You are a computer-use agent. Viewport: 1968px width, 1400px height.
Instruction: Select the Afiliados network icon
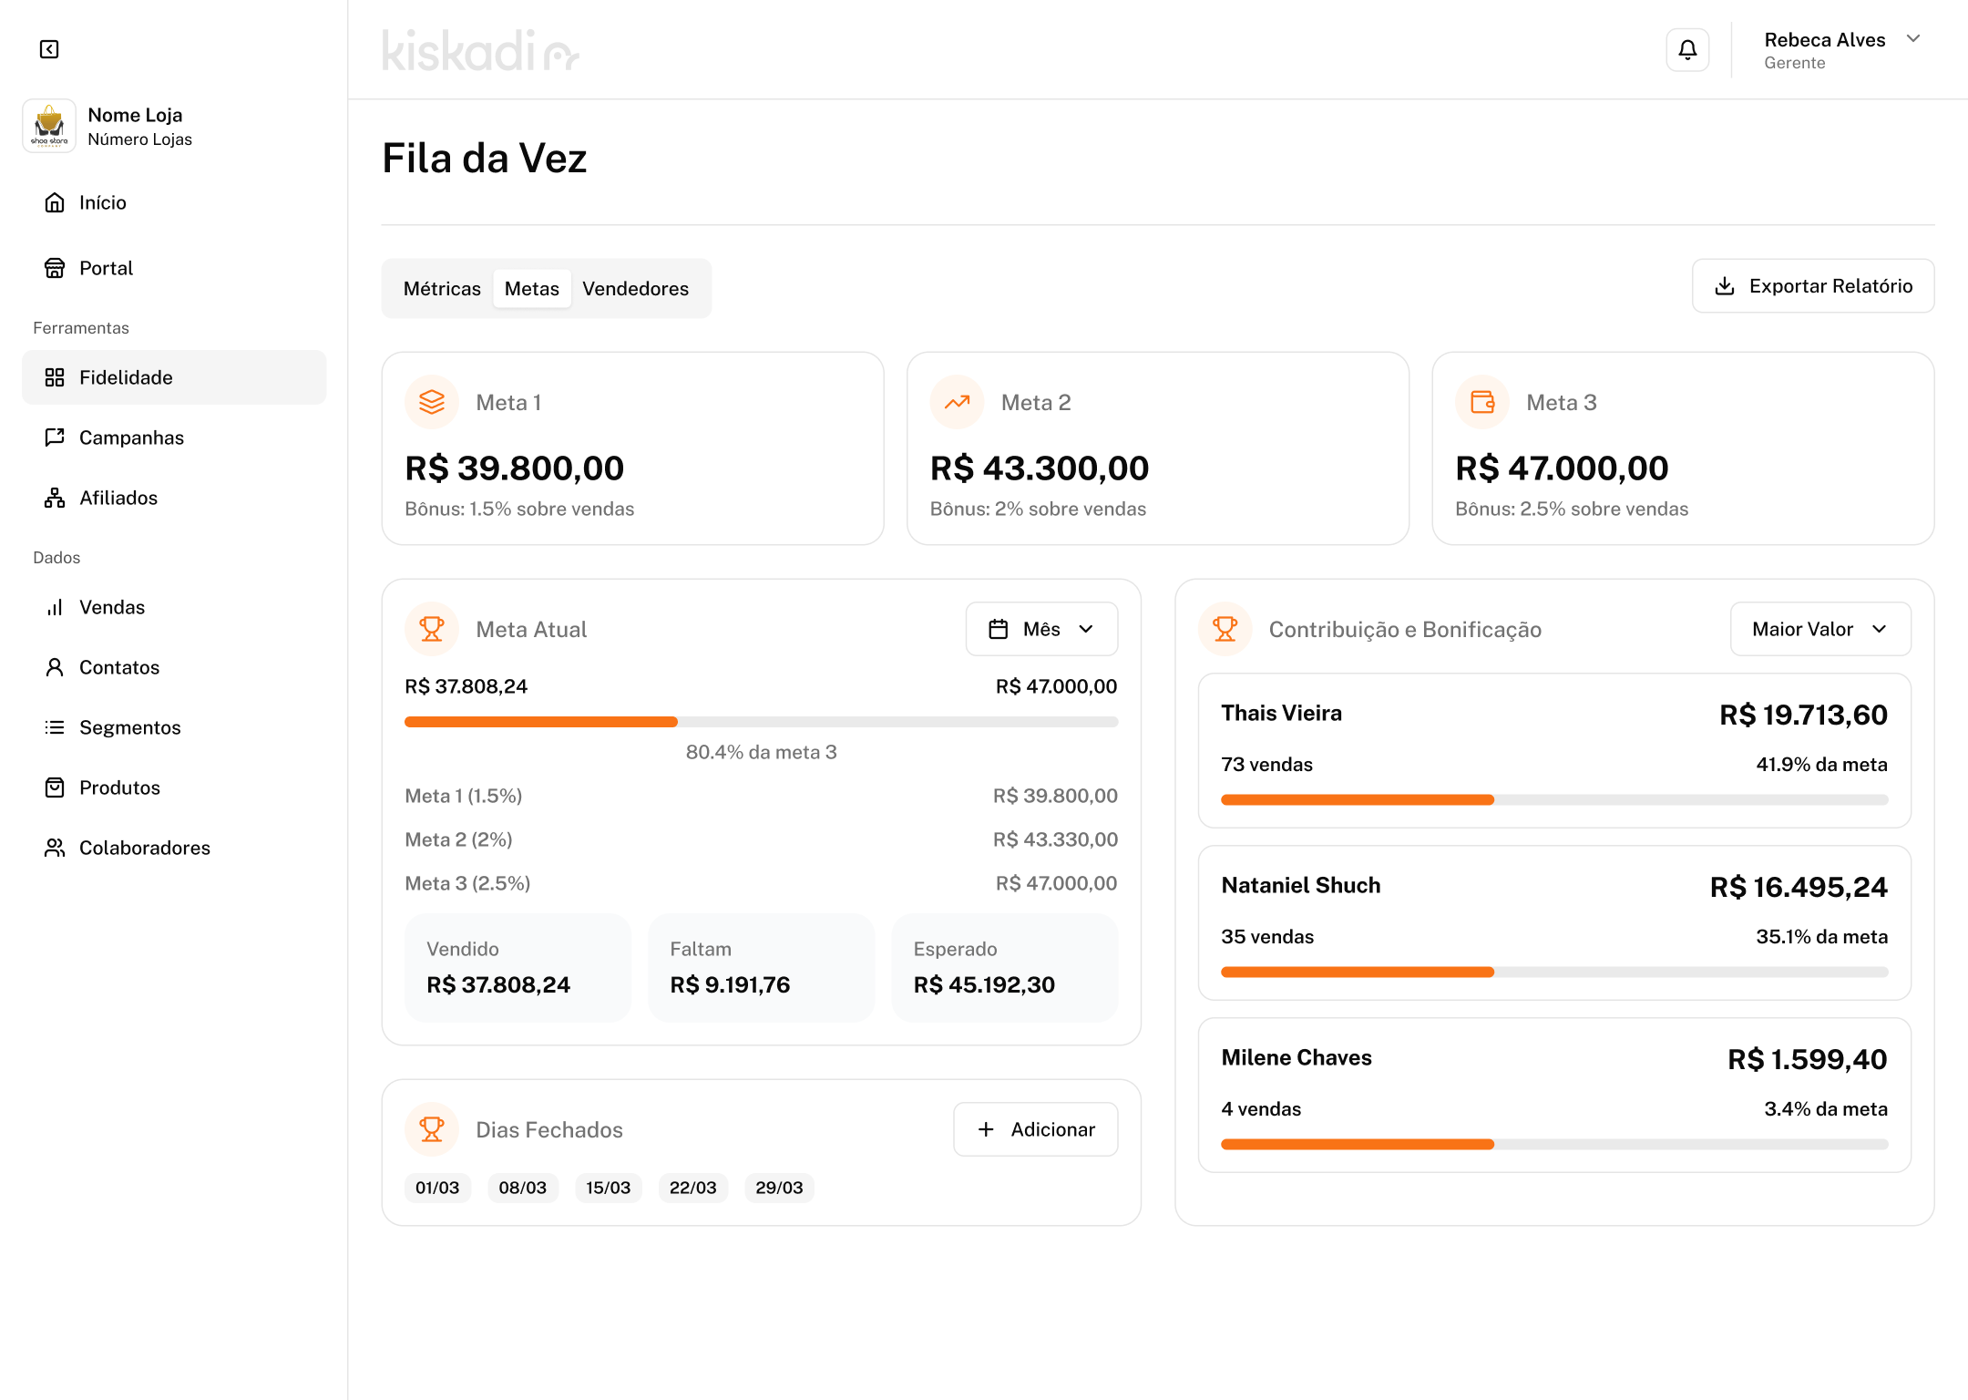coord(55,498)
